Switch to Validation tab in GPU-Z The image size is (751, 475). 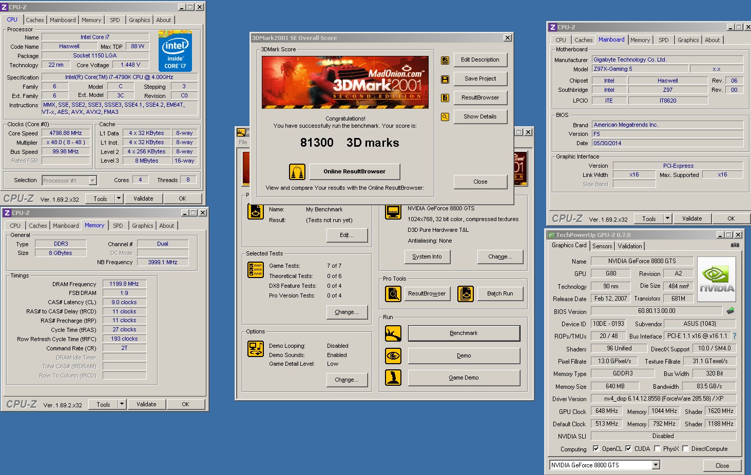tap(630, 246)
